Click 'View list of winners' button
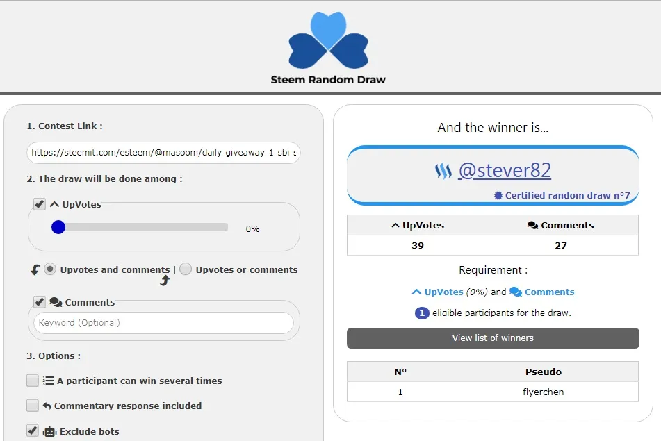The image size is (661, 441). point(493,338)
